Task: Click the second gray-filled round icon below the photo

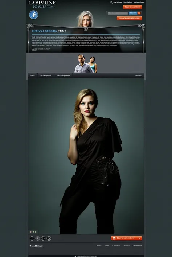Action: click(38, 238)
